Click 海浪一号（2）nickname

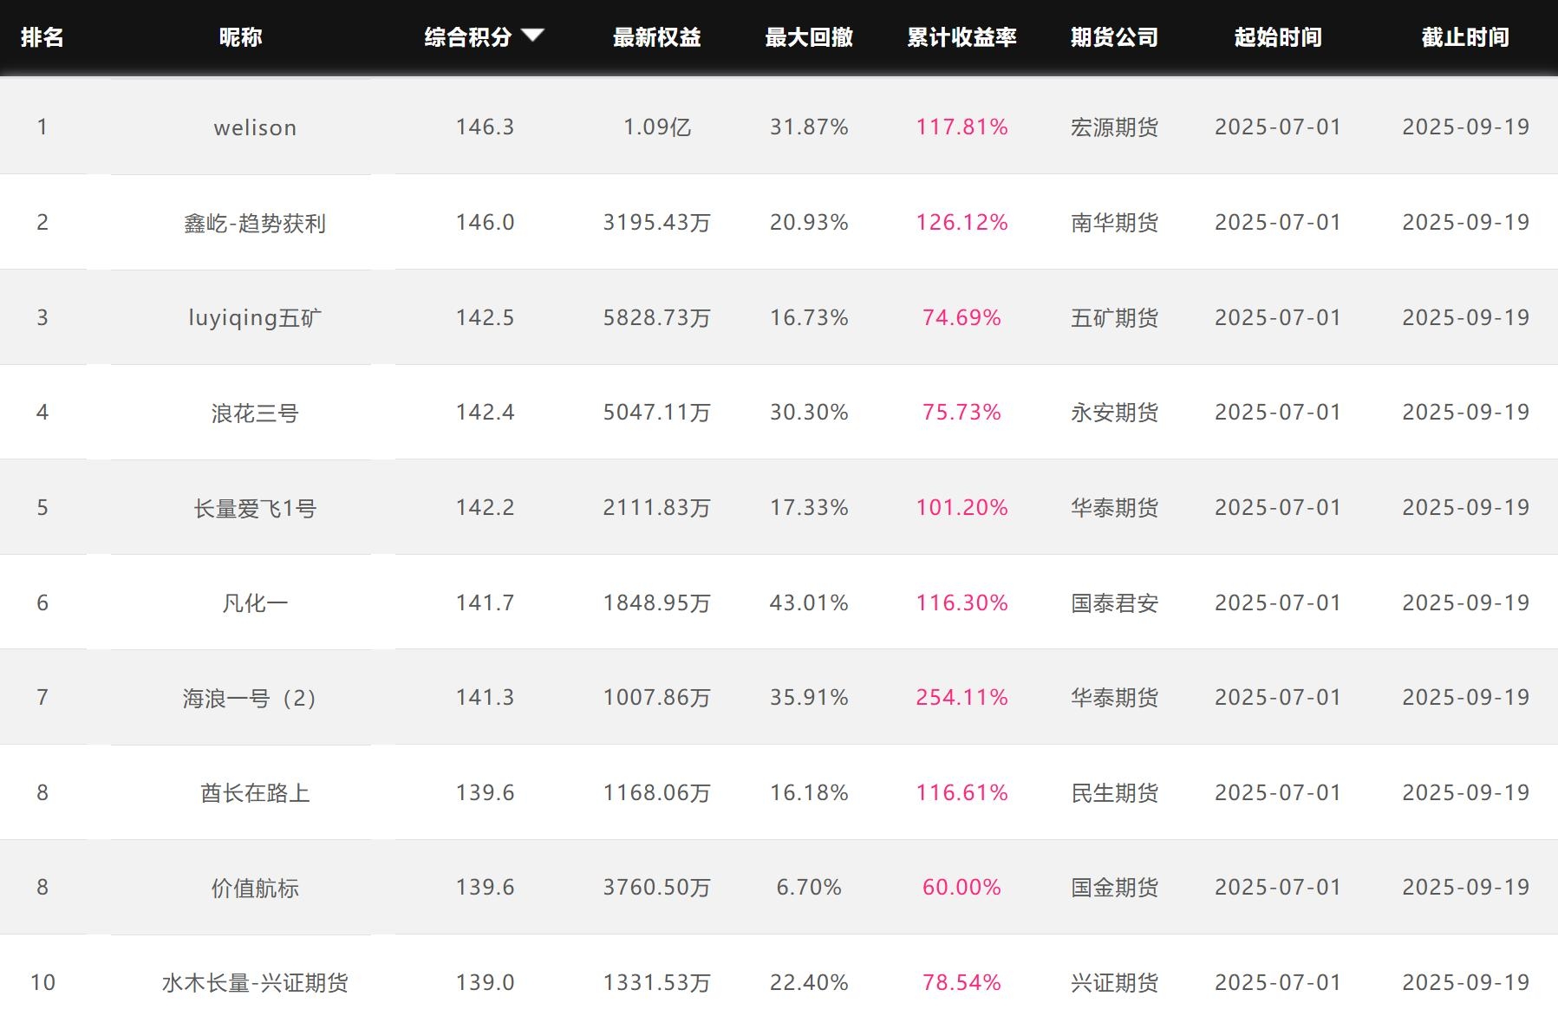[250, 699]
